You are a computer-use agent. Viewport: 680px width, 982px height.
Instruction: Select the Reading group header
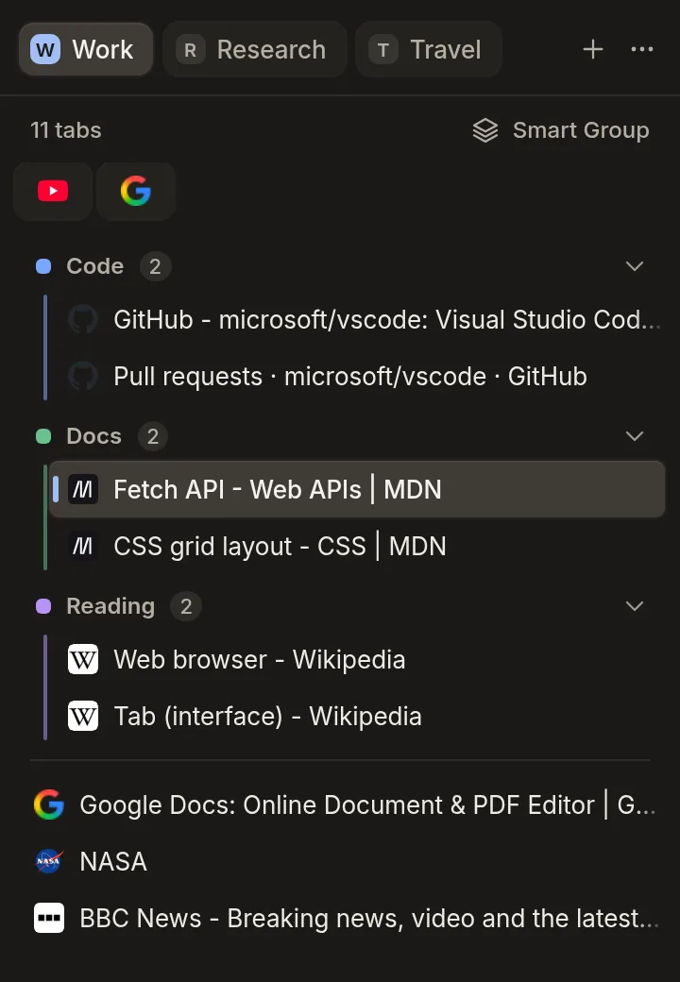click(340, 606)
